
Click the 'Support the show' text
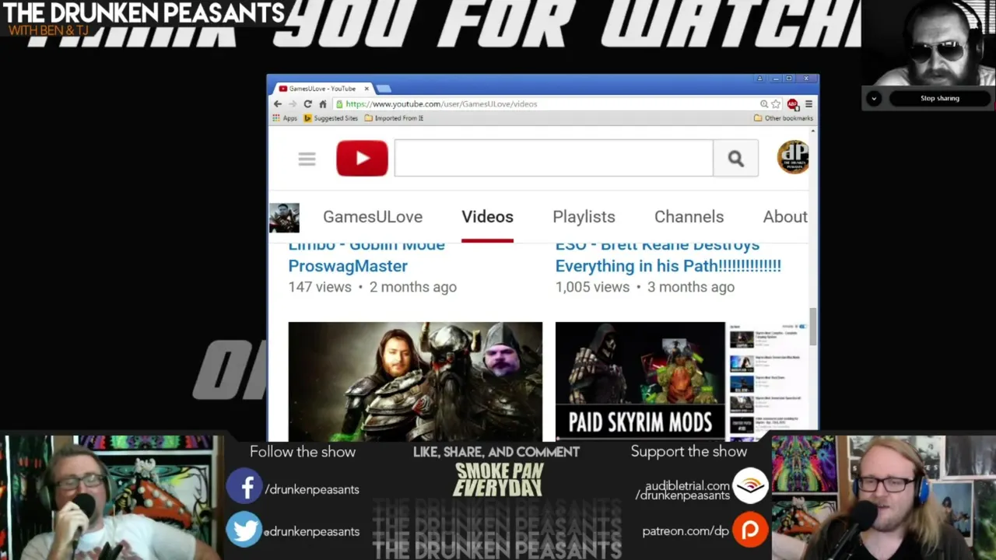689,451
